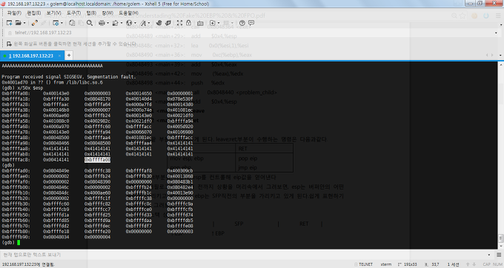Click the Help question mark icon
Image resolution: width=504 pixels, height=268 pixels.
click(242, 23)
